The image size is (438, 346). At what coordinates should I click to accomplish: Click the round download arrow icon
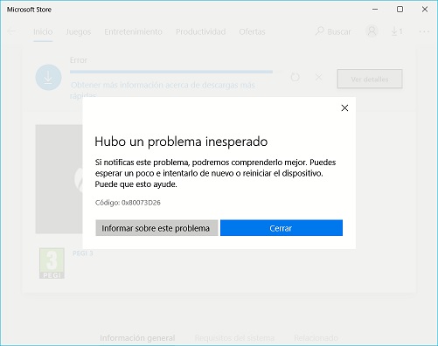(48, 77)
